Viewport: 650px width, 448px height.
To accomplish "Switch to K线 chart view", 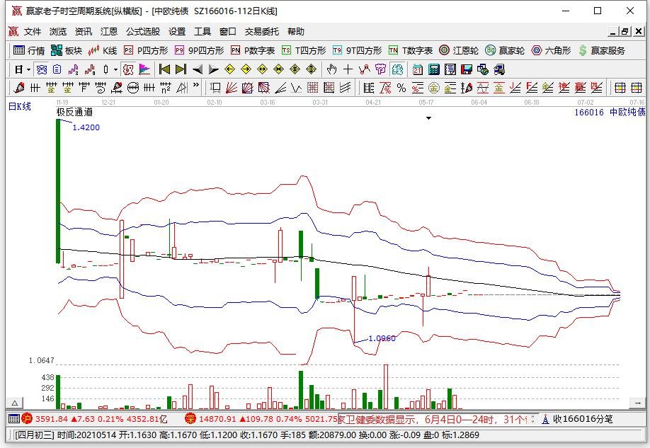I will [x=103, y=50].
